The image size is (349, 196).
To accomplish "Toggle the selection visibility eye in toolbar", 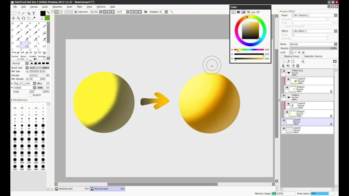I will pos(76,12).
